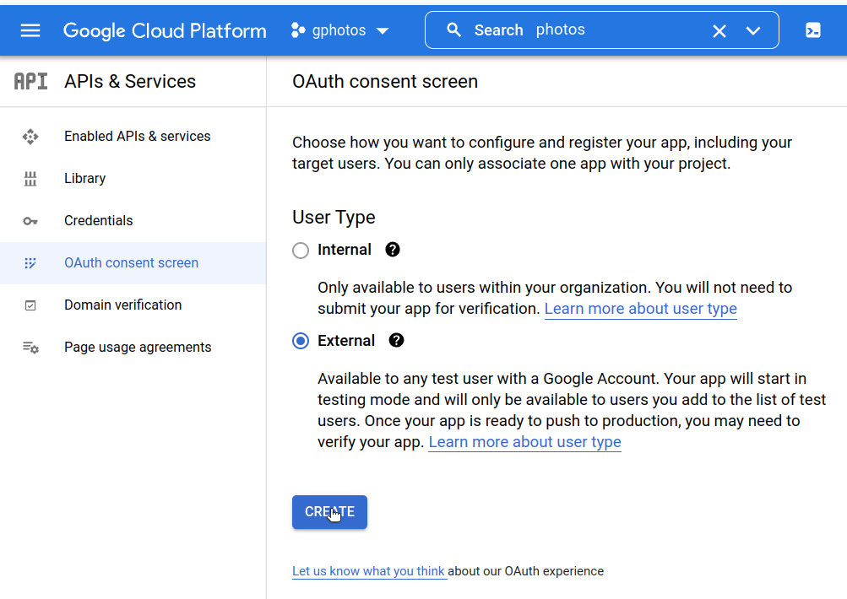Go to OAuth consent screen menu item
This screenshot has width=847, height=599.
tap(131, 263)
